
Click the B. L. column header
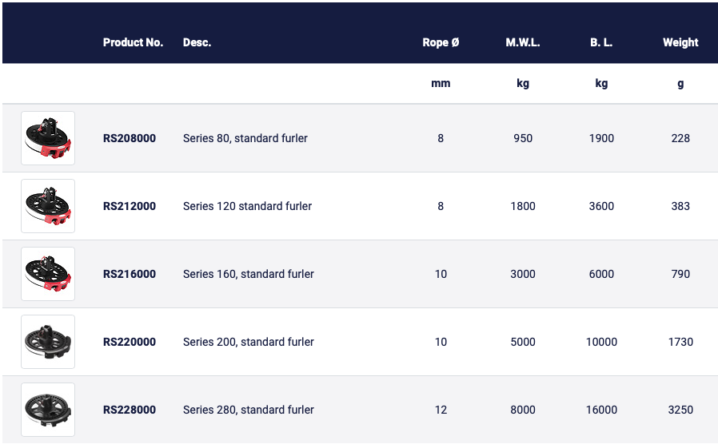point(601,42)
